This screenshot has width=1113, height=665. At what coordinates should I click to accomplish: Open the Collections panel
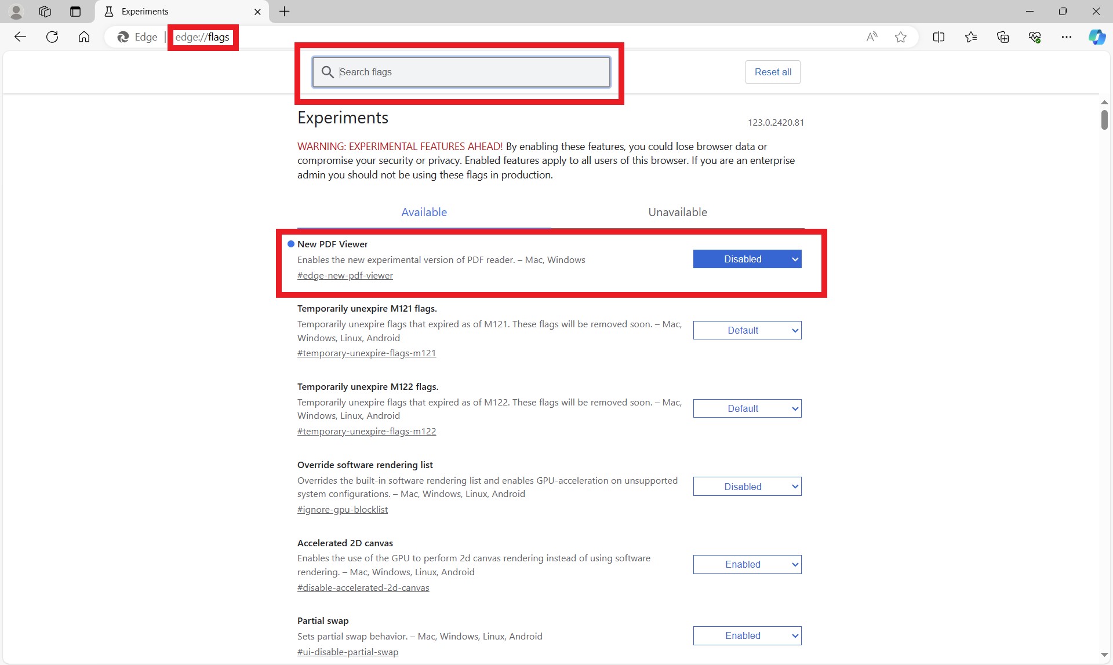tap(1003, 36)
